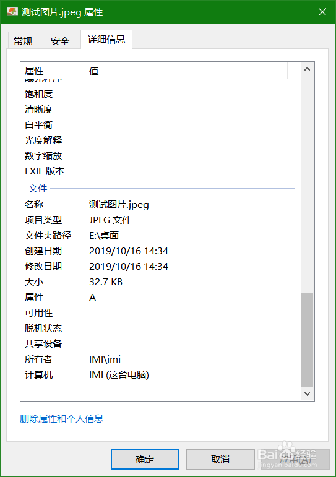Click the value IMI (这台电脑)

pyautogui.click(x=119, y=375)
